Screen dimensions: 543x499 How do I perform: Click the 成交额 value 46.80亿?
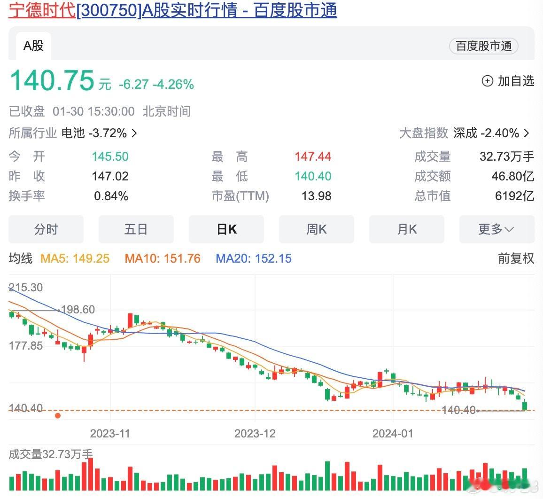pos(513,176)
